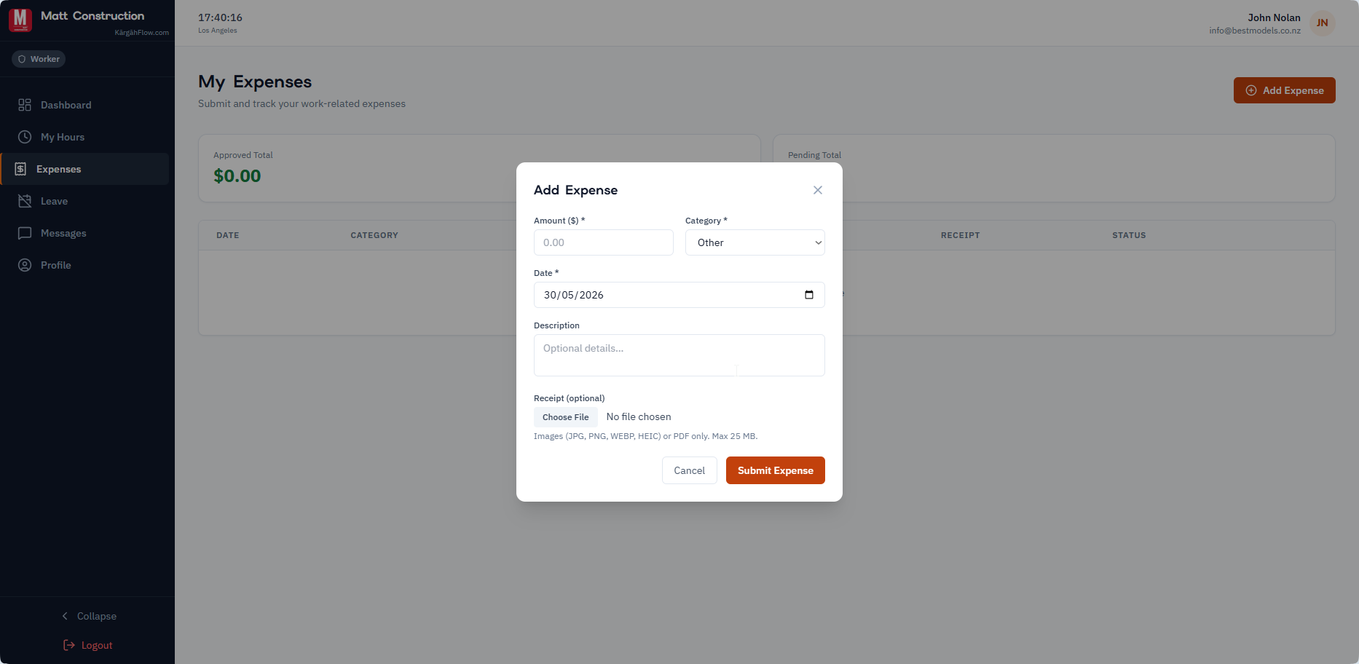Click into the Description text area
Screen dimensions: 1359x664
click(x=679, y=355)
